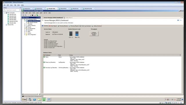Select the Primary Log Repository row

coord(112,64)
